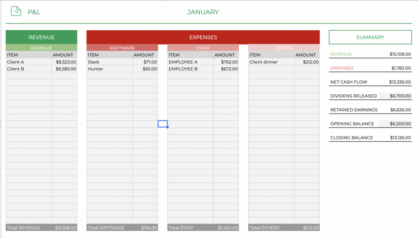Click the NET CASH FLOW label
This screenshot has height=238, width=418.
pyautogui.click(x=349, y=82)
